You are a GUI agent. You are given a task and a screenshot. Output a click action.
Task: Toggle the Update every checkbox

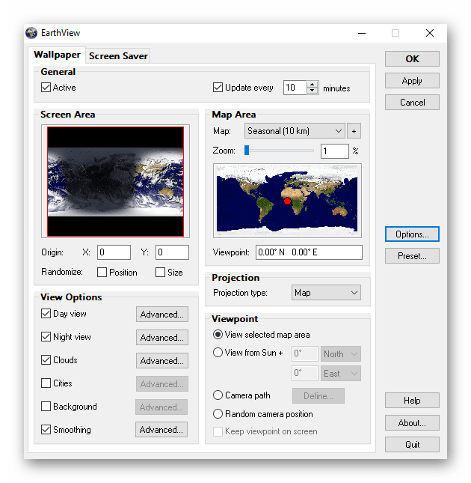pyautogui.click(x=218, y=87)
